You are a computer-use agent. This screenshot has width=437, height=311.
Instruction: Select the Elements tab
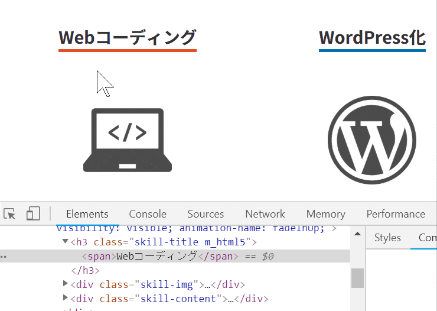(87, 214)
